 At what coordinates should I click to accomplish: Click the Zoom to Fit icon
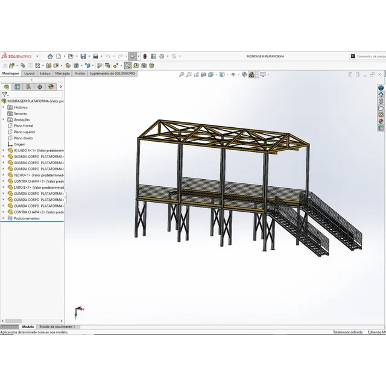point(182,75)
